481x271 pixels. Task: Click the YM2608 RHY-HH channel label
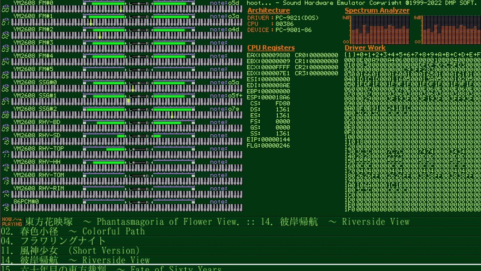[37, 162]
